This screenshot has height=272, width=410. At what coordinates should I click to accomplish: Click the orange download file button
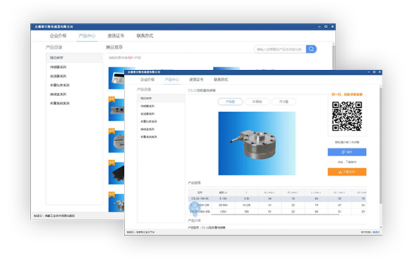(x=347, y=172)
